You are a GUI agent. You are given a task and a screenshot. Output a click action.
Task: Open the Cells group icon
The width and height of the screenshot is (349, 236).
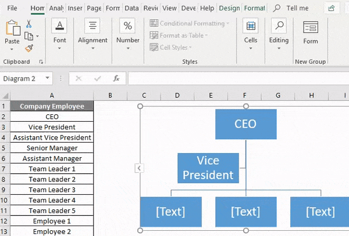tap(251, 26)
